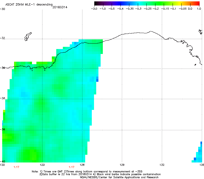Click the '1.0' color scale label
204x179 pixels.
[199, 9]
